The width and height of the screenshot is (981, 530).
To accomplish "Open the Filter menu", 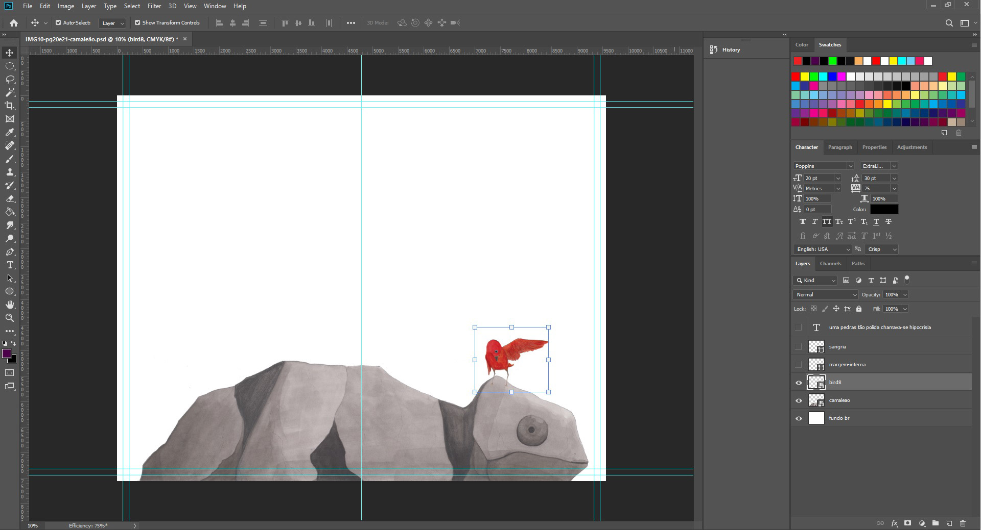I will coord(154,6).
